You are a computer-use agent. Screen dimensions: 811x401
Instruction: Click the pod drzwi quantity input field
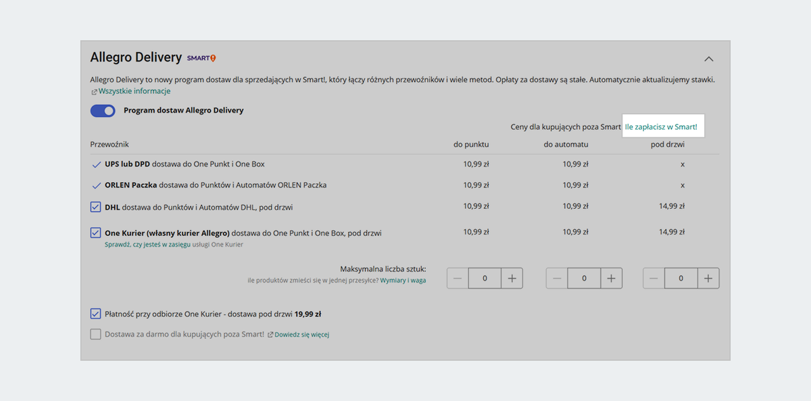tap(681, 278)
